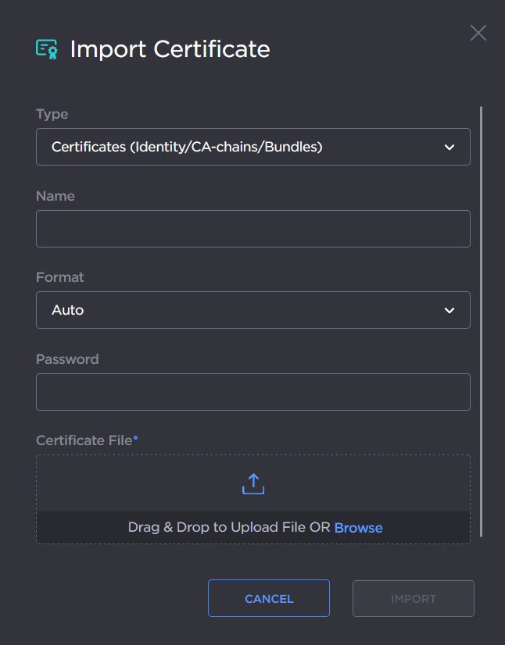Image resolution: width=505 pixels, height=645 pixels.
Task: Click inside the Name input field
Action: (252, 228)
